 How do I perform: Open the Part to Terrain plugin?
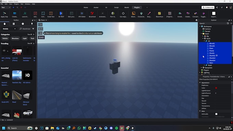113,13
